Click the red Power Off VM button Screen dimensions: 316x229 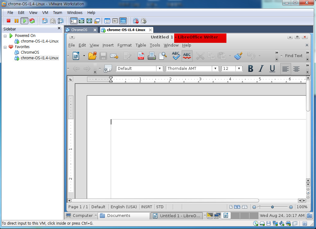(9, 21)
